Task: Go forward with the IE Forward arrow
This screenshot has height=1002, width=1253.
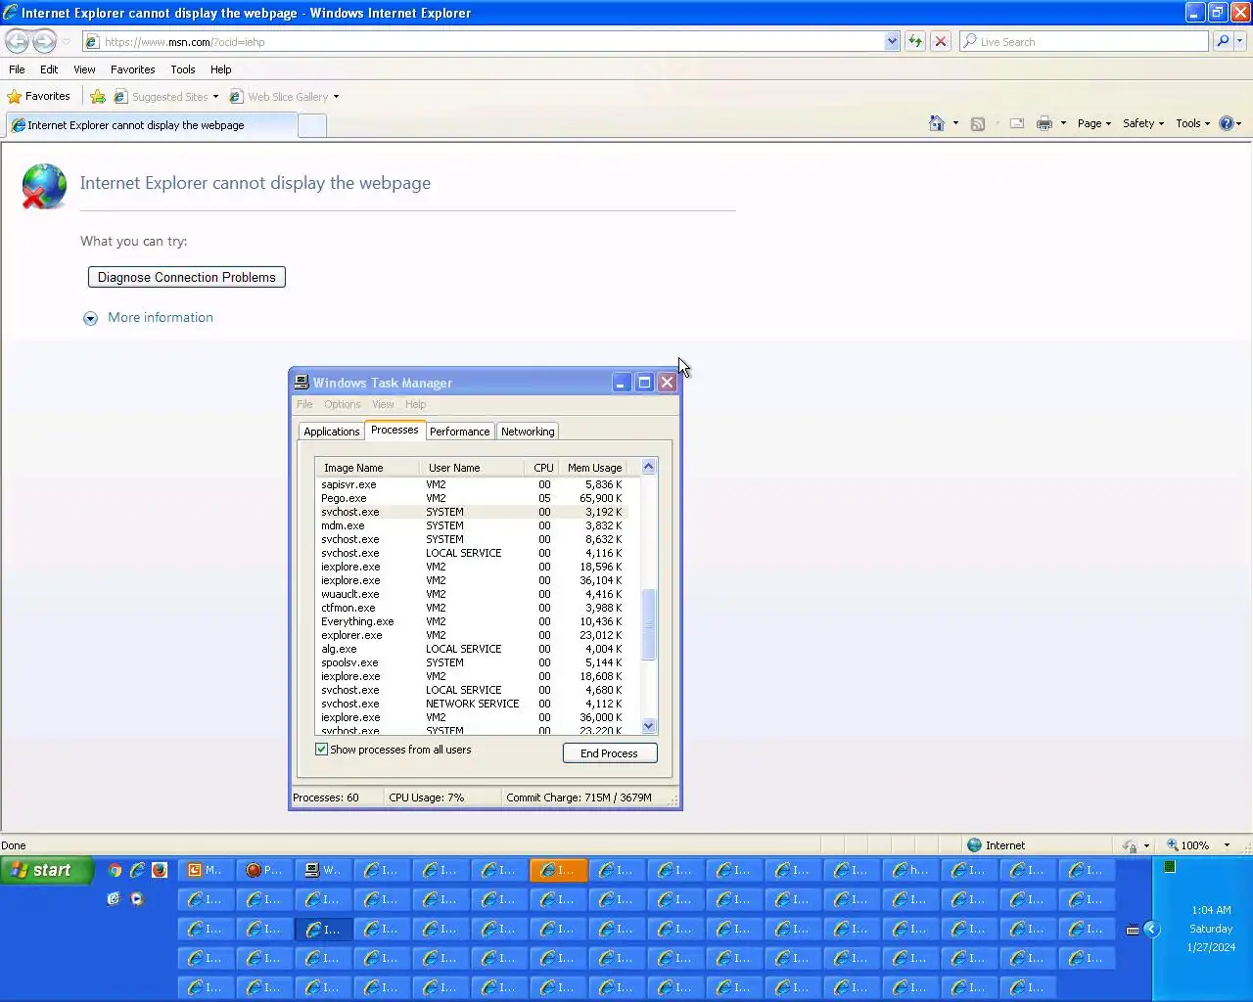Action: coord(44,41)
